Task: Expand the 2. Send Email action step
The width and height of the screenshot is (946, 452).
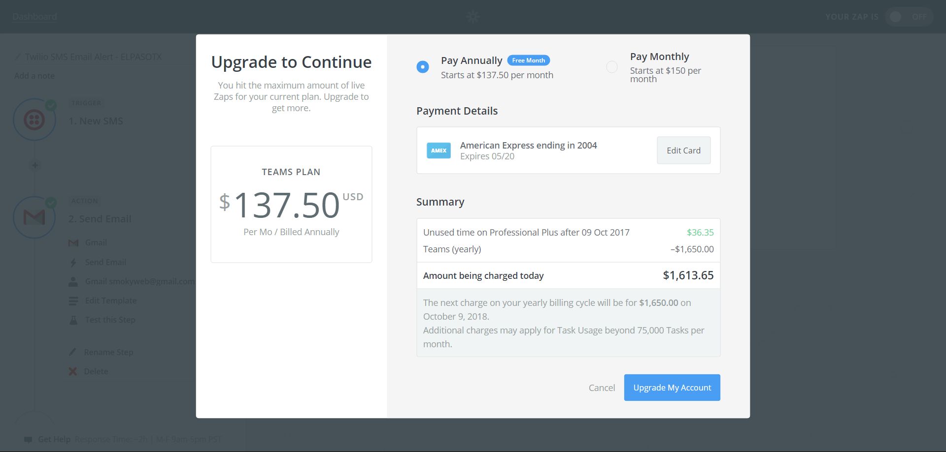Action: point(100,219)
